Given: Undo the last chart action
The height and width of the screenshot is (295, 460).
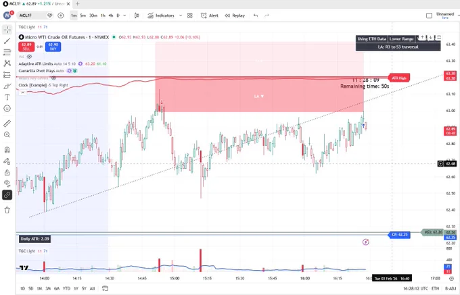Looking at the screenshot, I should point(256,16).
